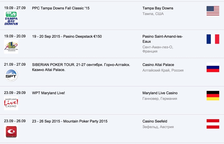This screenshot has width=224, height=144.
Task: Click the Maryland Live Casino venue name
Action: [160, 93]
